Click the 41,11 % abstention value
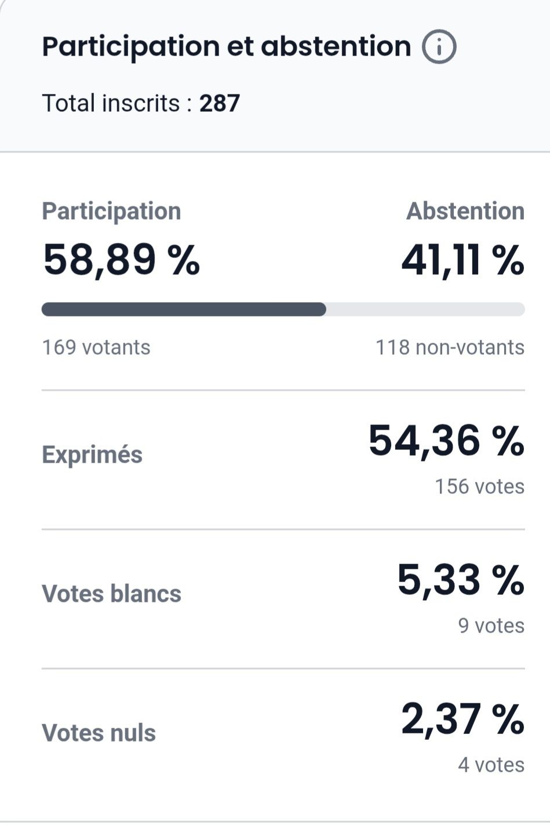The height and width of the screenshot is (825, 550). pos(462,259)
